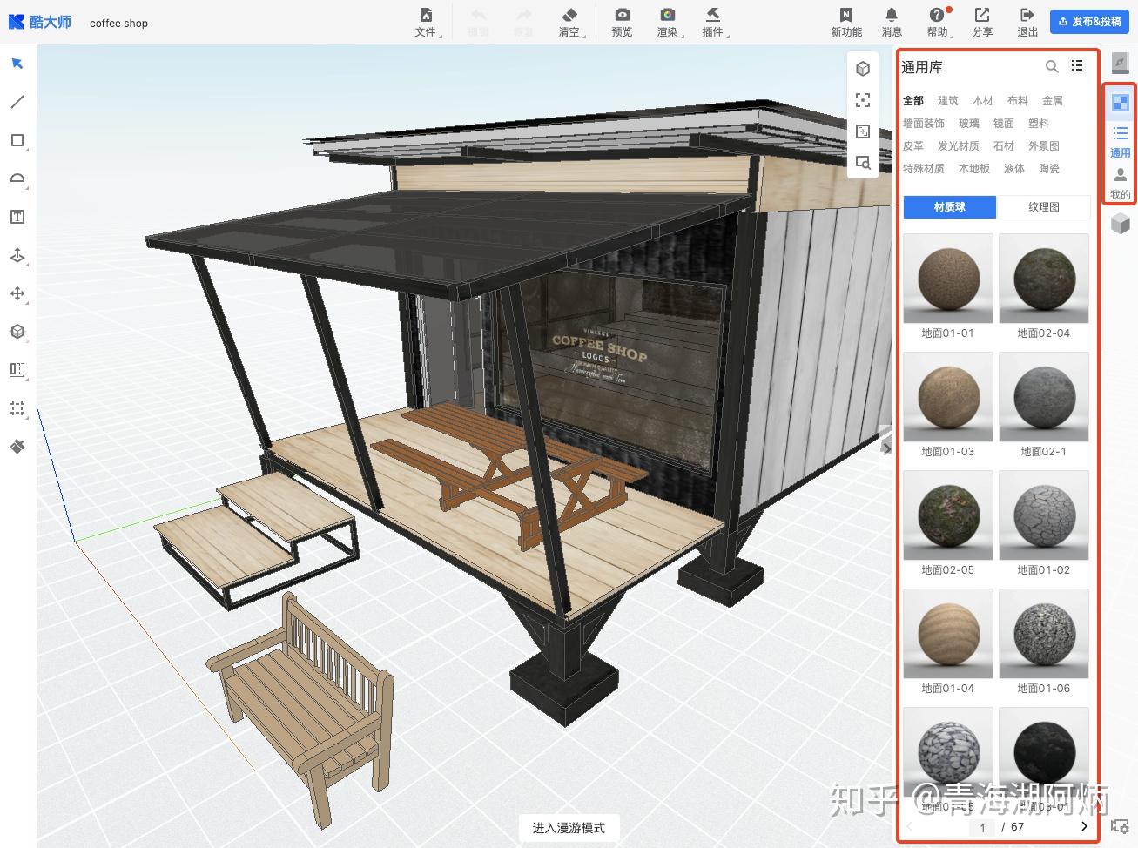Filter materials by 塑料
1138x848 pixels.
(1039, 124)
